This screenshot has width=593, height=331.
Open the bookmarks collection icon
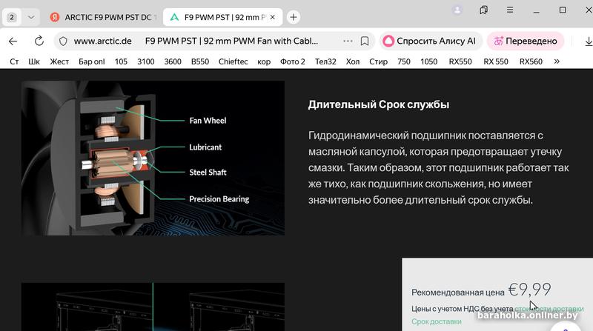(x=483, y=10)
